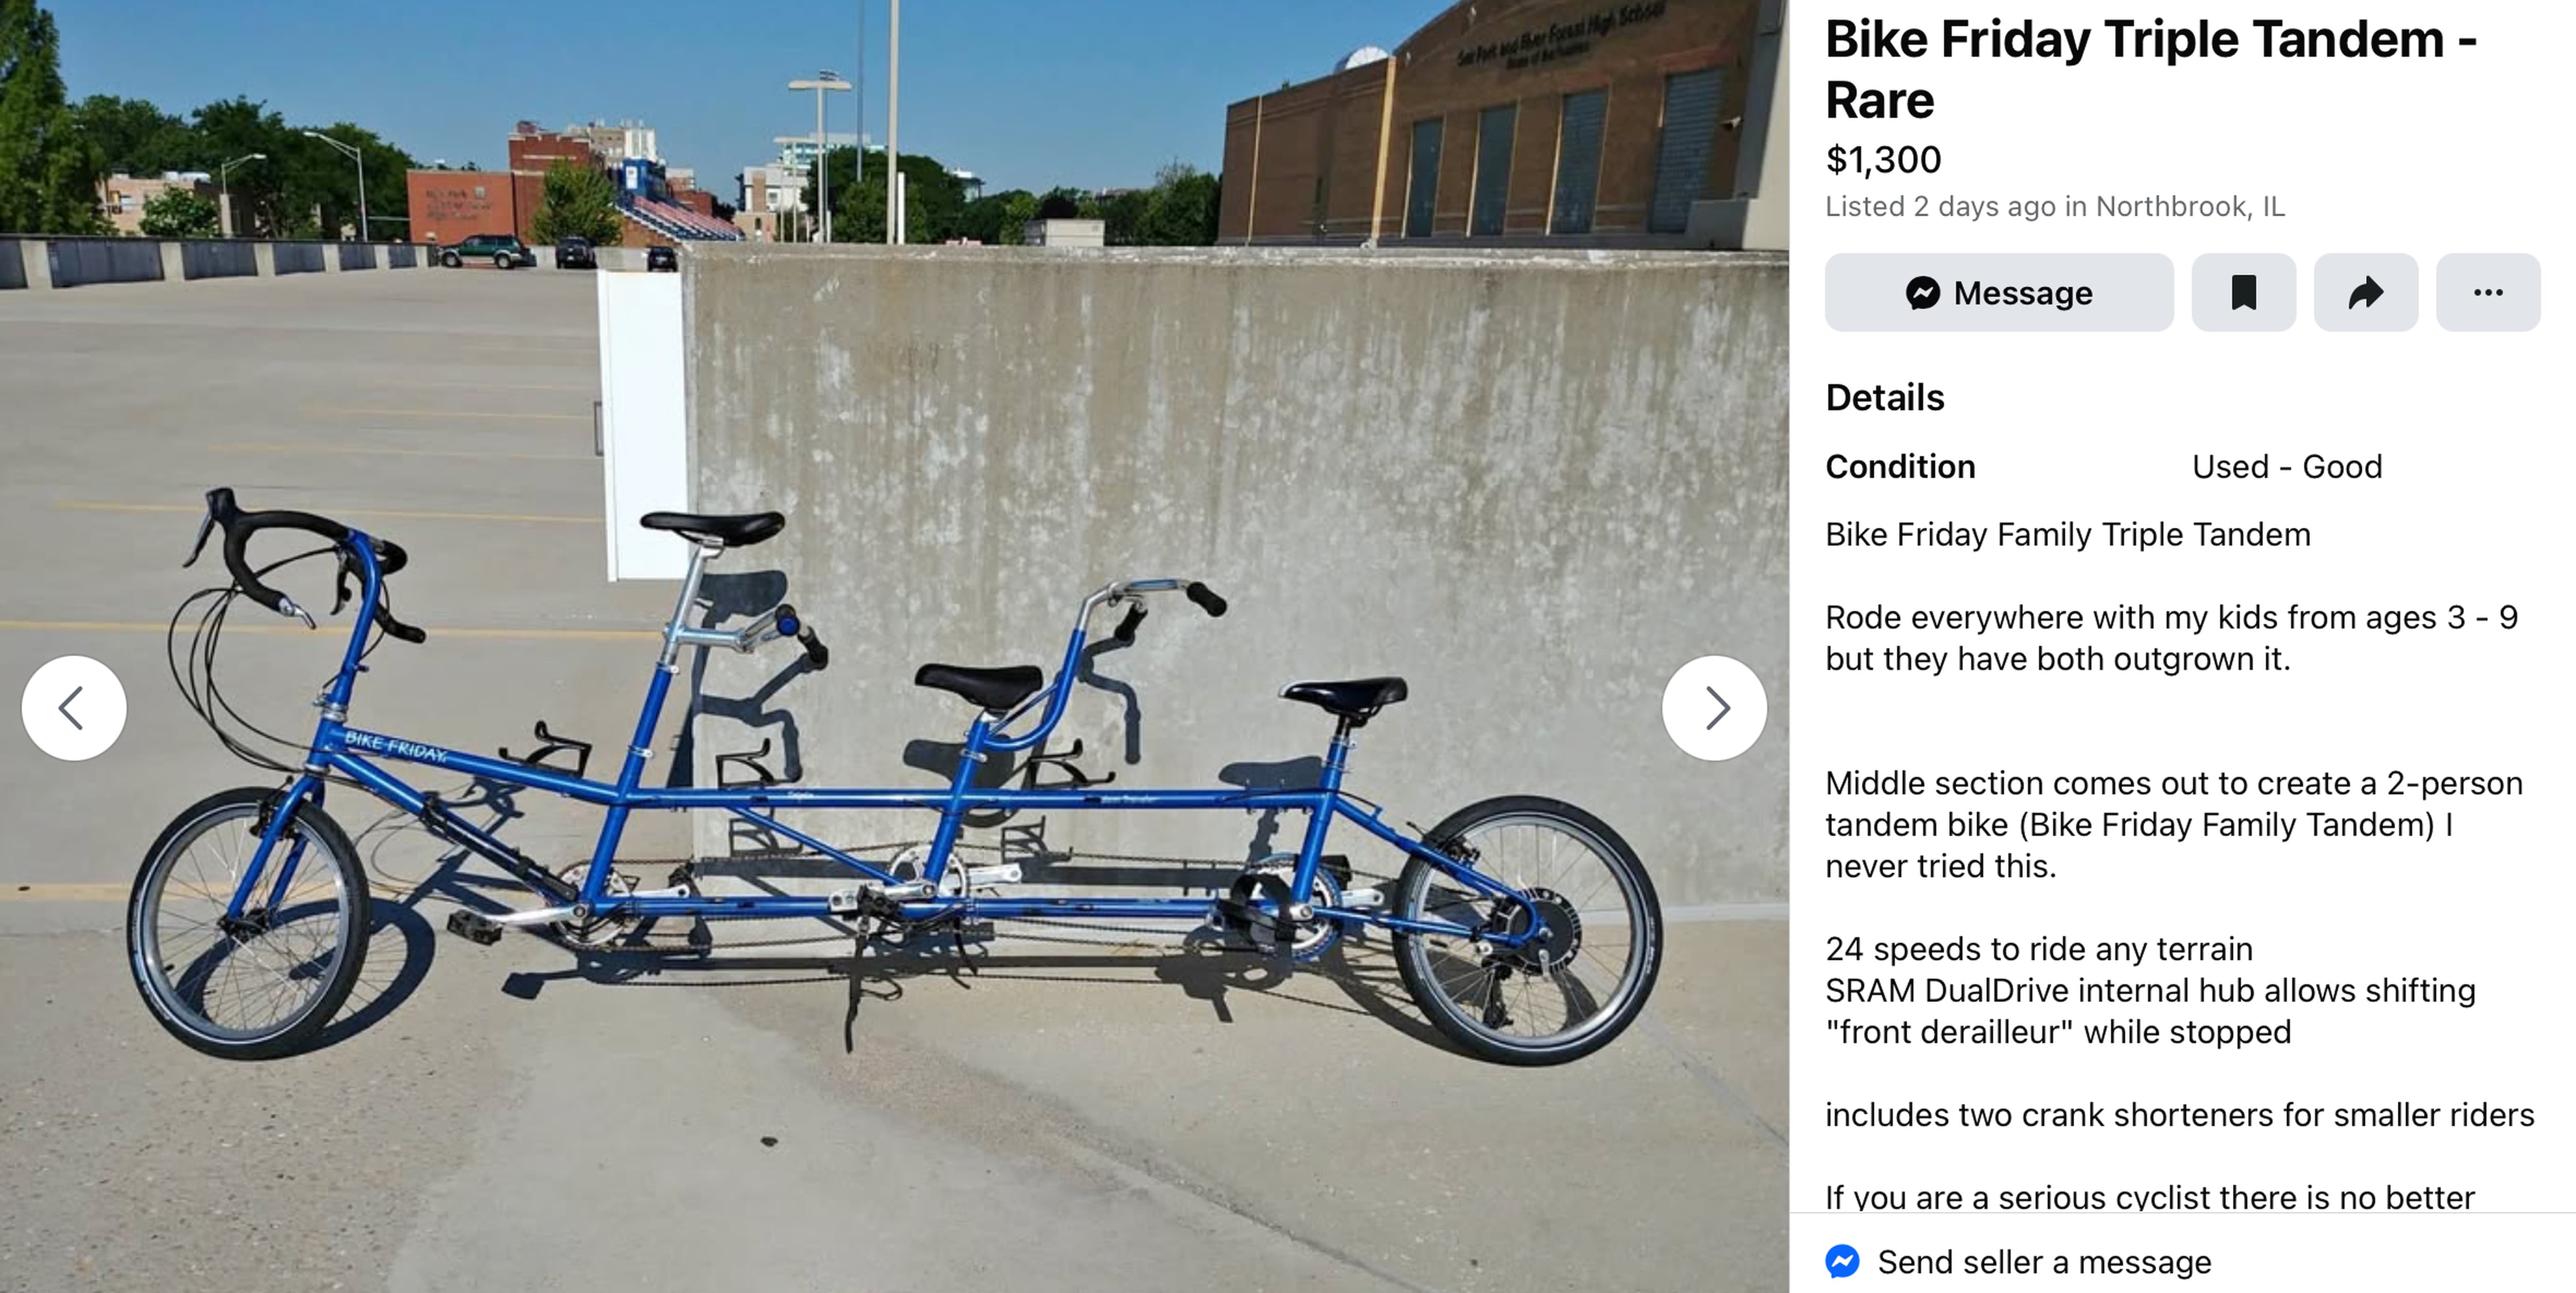Click the Middle section comes out paragraph
The image size is (2576, 1293).
pos(2174,824)
